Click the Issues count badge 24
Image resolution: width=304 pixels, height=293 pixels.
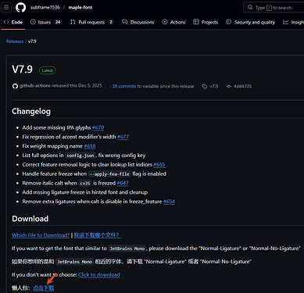click(58, 22)
